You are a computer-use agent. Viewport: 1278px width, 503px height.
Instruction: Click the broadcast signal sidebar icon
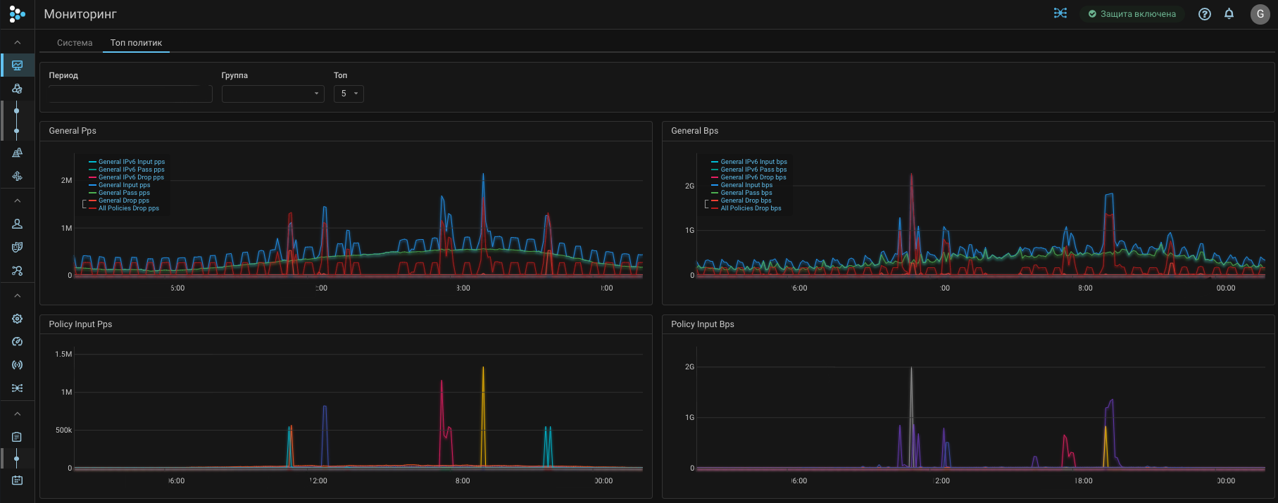pos(17,365)
